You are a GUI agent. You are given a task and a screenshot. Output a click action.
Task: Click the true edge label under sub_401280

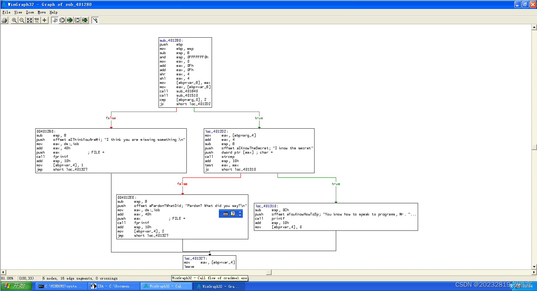pos(259,118)
